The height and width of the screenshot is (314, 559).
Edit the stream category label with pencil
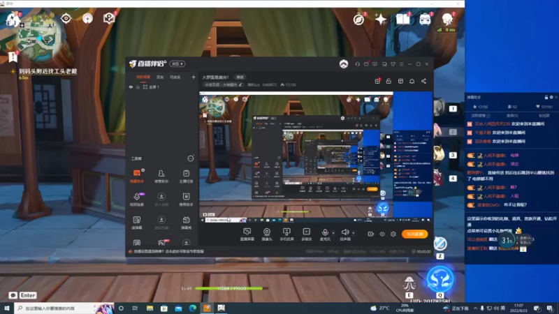tap(224, 84)
